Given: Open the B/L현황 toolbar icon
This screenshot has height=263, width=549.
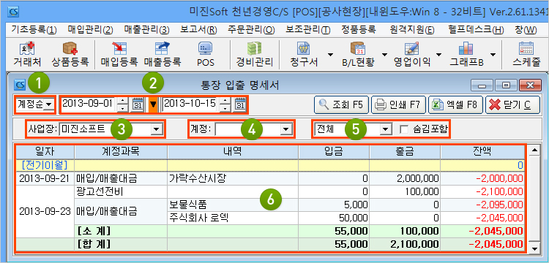Looking at the screenshot, I should point(358,55).
